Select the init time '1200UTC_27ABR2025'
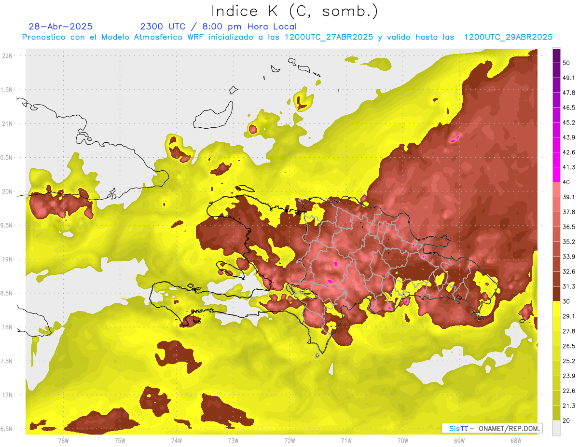This screenshot has width=579, height=447. click(329, 37)
